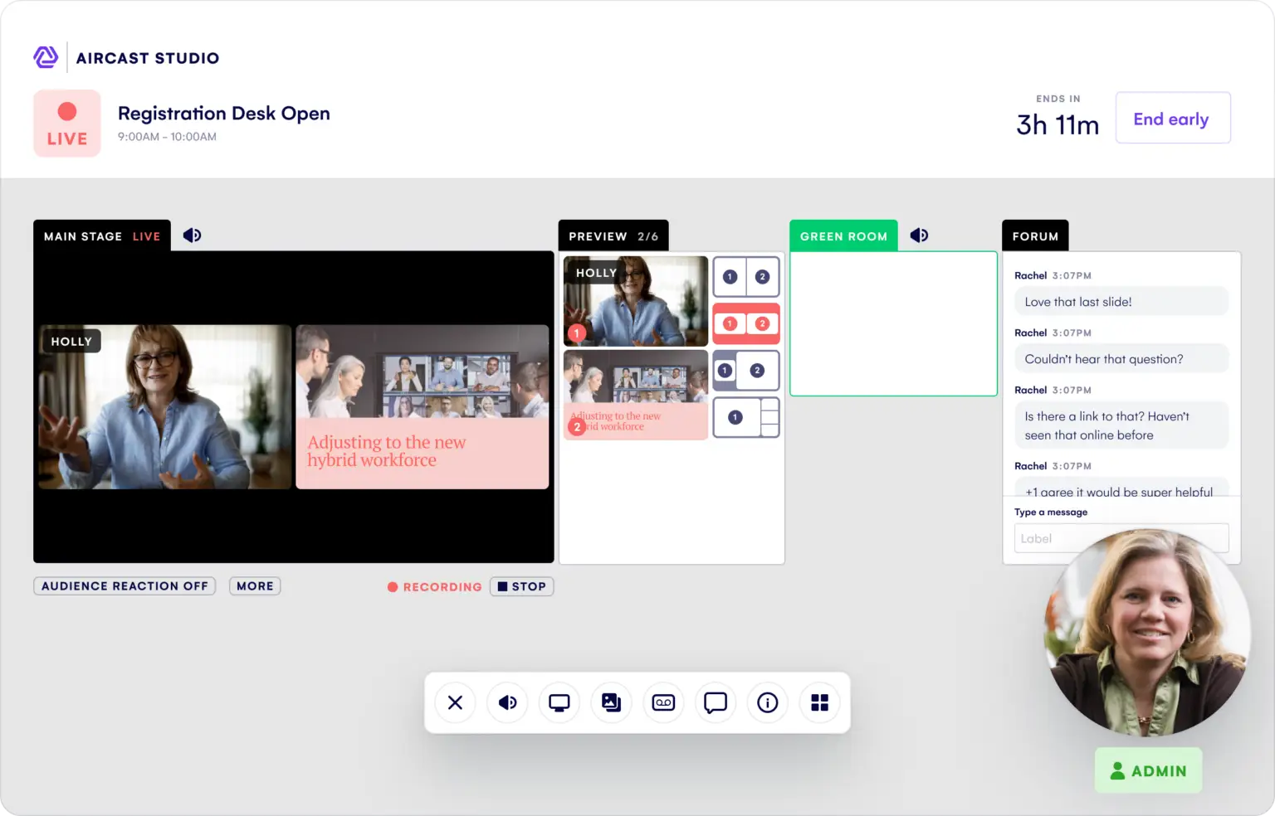Viewport: 1275px width, 816px height.
Task: Click the info circle icon in toolbar
Action: pos(768,703)
